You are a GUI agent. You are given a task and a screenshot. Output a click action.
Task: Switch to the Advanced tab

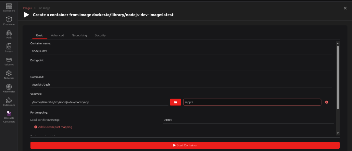pyautogui.click(x=57, y=35)
